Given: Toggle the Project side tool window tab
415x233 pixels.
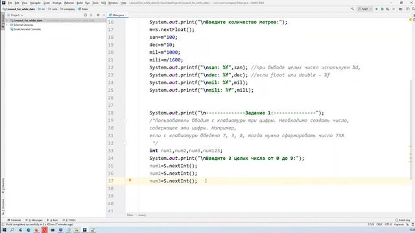Looking at the screenshot, I should click(3, 21).
